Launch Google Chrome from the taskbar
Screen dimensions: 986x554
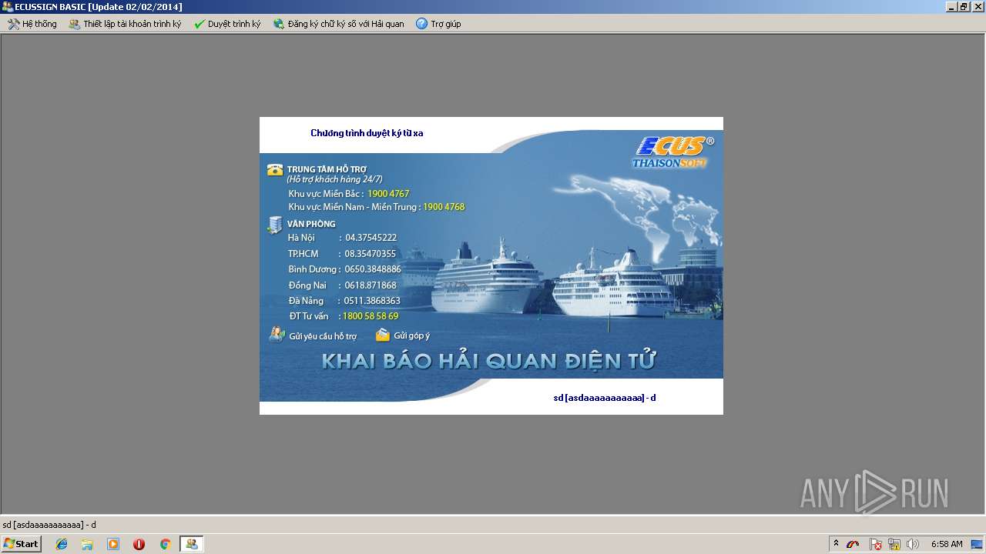click(165, 544)
